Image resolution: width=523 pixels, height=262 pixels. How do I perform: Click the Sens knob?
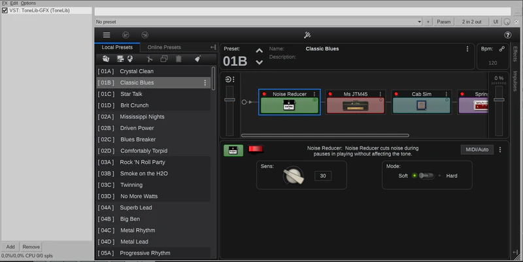click(293, 176)
